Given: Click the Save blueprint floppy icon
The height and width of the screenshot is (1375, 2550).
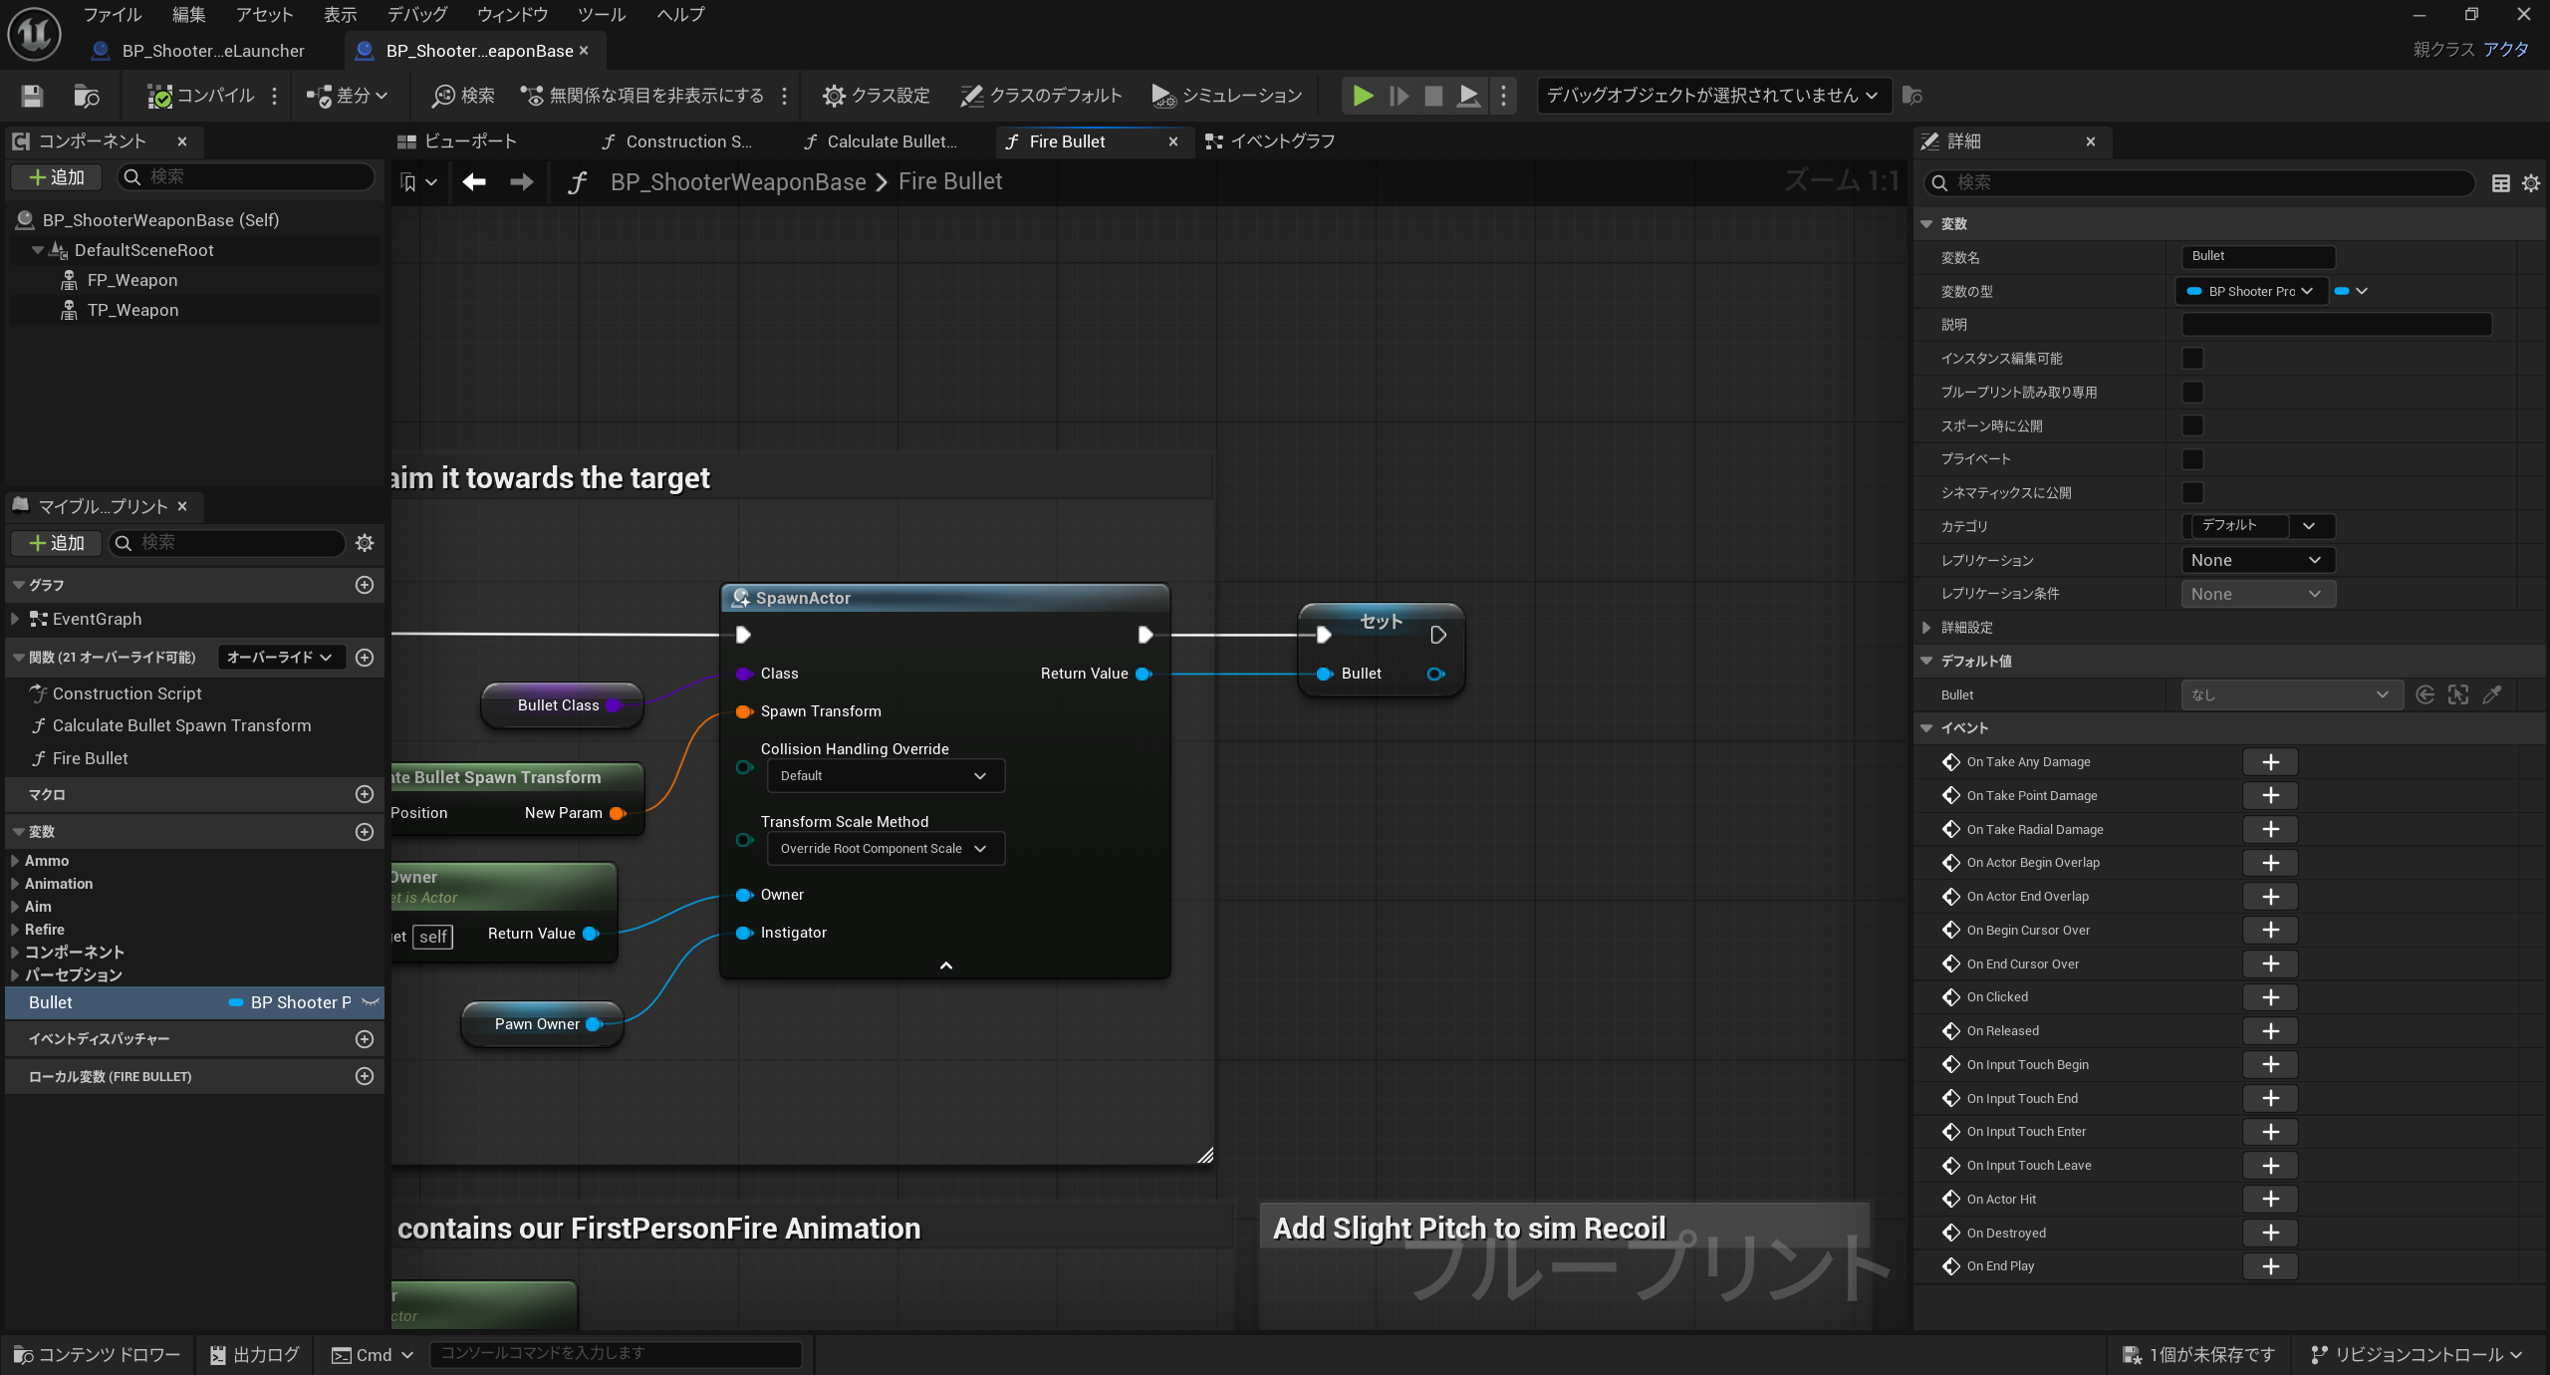Looking at the screenshot, I should pos(32,96).
